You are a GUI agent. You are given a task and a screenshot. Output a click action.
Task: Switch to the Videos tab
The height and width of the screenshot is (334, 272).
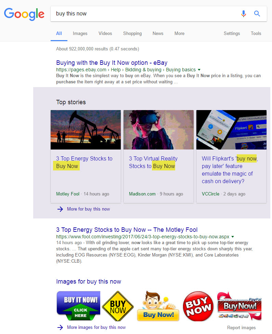pyautogui.click(x=105, y=34)
